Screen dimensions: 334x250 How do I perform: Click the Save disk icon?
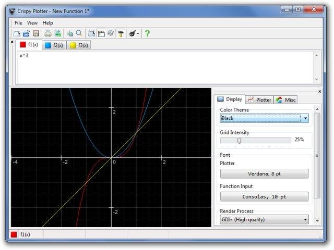tap(35, 34)
